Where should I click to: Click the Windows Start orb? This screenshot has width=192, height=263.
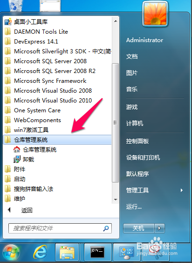pyautogui.click(x=11, y=253)
